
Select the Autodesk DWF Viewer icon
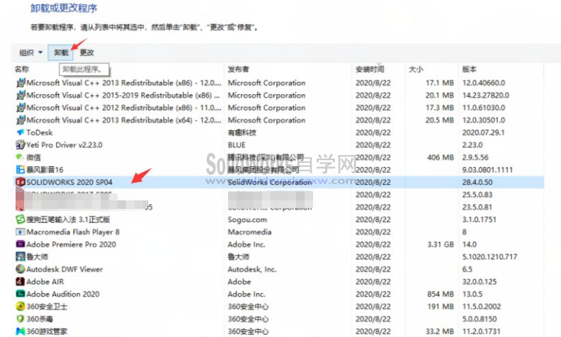pos(20,269)
